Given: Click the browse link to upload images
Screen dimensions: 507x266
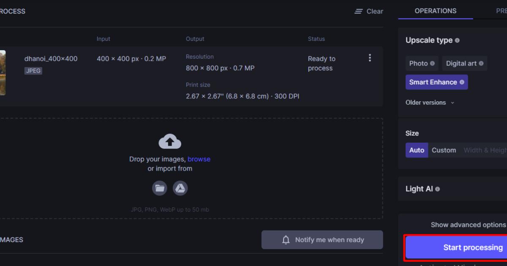Looking at the screenshot, I should tap(199, 159).
